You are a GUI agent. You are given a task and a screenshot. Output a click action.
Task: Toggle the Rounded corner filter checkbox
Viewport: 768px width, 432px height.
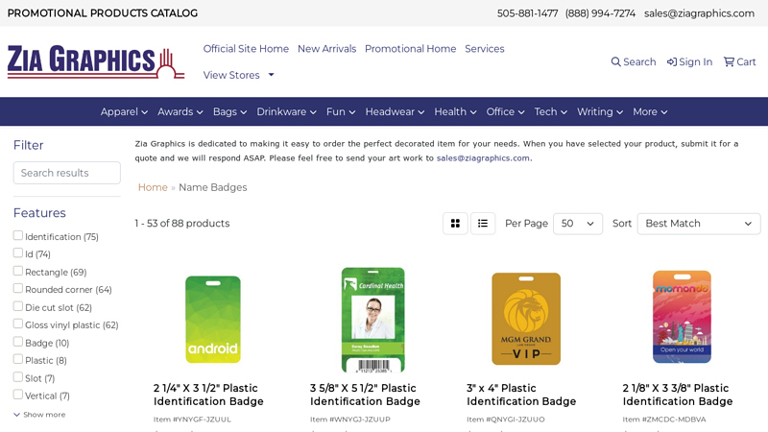tap(18, 289)
